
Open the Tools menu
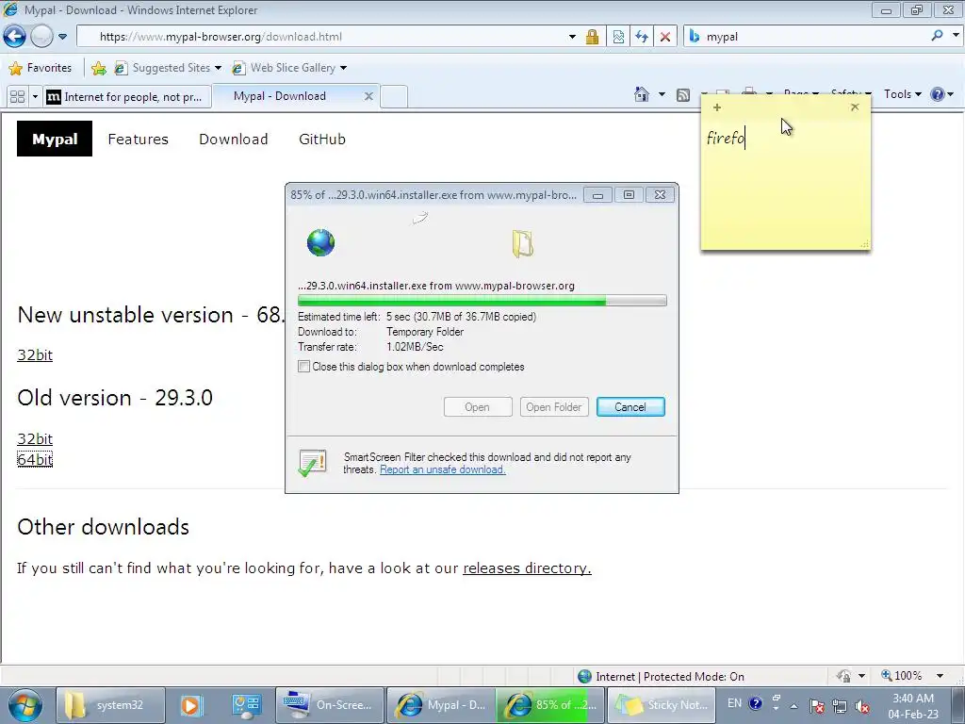[903, 94]
